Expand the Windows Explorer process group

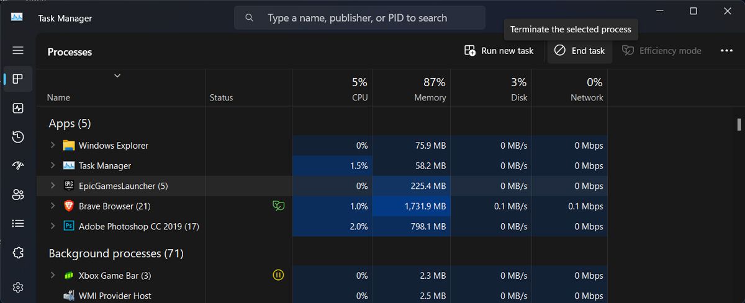point(53,146)
